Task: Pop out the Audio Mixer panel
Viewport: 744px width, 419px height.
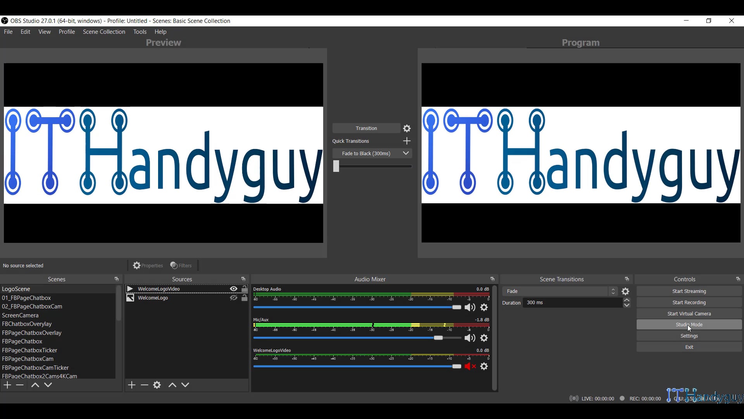Action: 493,279
